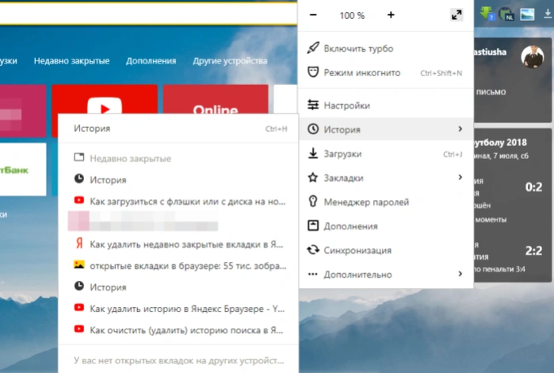The height and width of the screenshot is (373, 554).
Task: Open История header with Ctrl+H shortcut
Action: pyautogui.click(x=178, y=129)
